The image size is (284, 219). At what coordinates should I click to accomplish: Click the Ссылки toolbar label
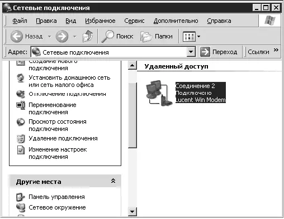(258, 52)
